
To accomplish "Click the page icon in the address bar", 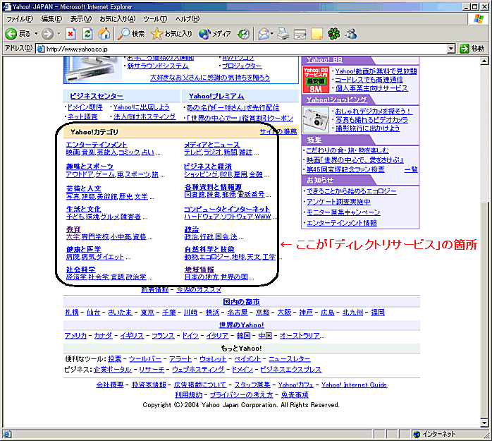I will tap(40, 49).
